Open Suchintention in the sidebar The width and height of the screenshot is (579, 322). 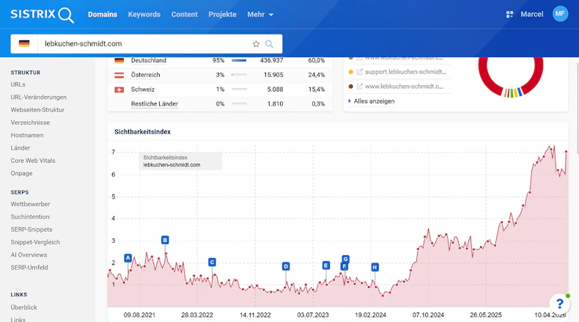(x=30, y=216)
